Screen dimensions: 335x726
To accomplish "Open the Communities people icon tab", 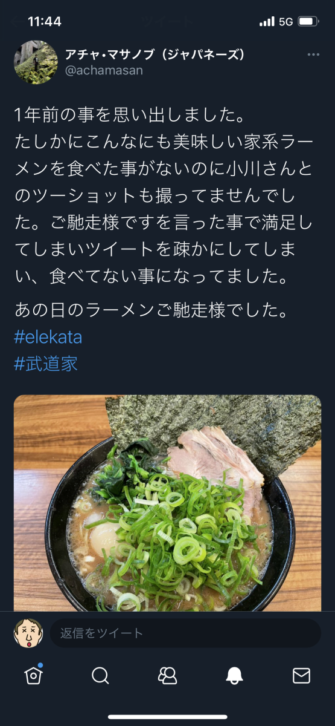I will 167,675.
